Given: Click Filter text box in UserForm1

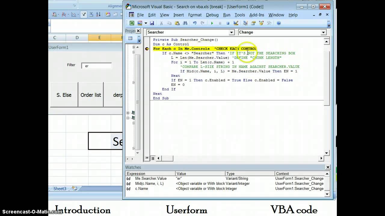Looking at the screenshot, I should tap(96, 66).
